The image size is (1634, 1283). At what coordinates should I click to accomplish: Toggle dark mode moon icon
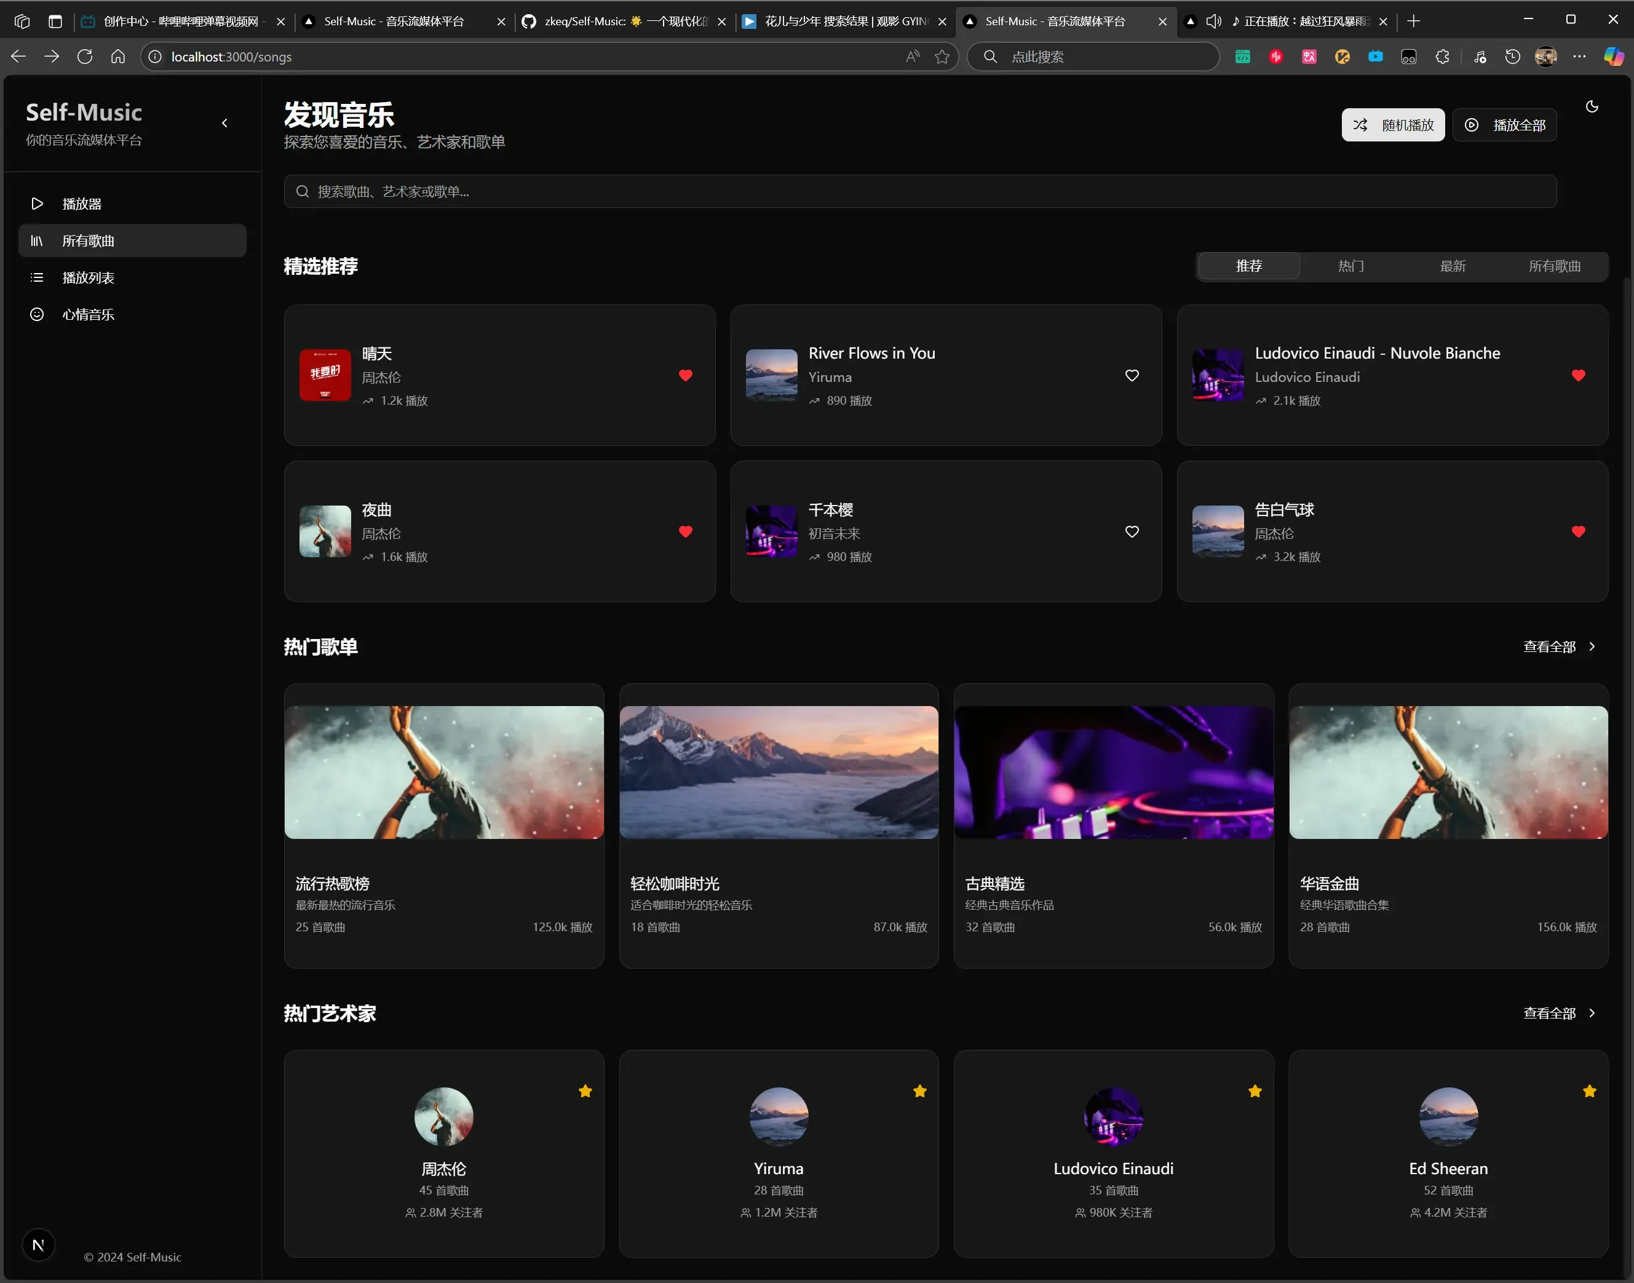tap(1591, 106)
